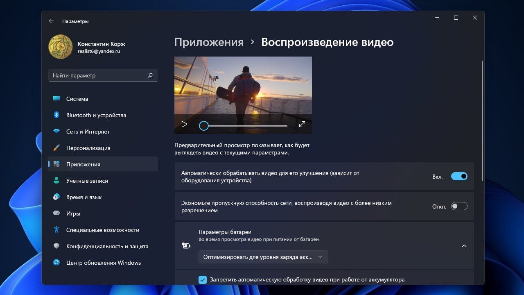Viewport: 524px width, 295px height.
Task: Go to Специальные возможности
Action: [x=103, y=230]
